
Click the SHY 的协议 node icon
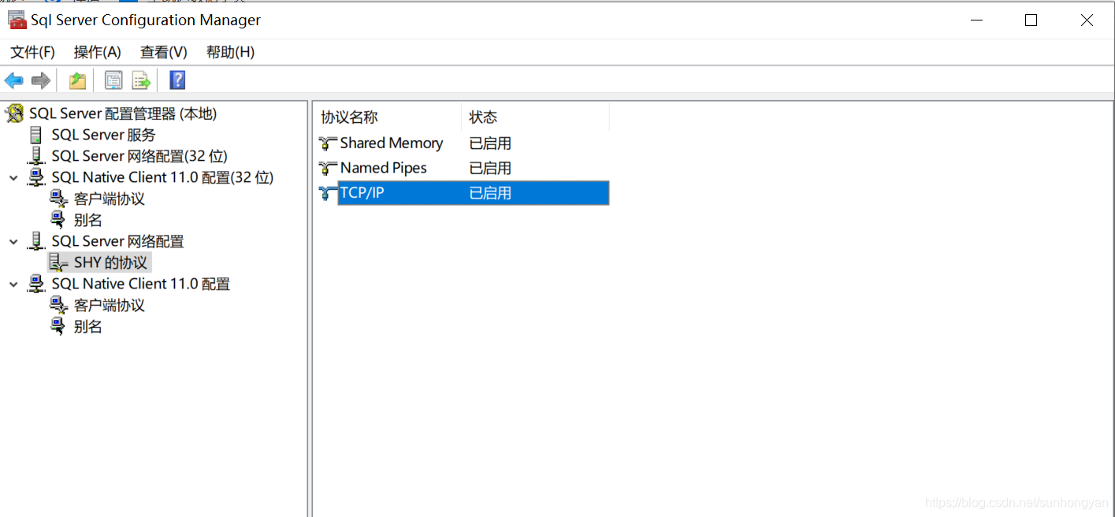tap(58, 262)
